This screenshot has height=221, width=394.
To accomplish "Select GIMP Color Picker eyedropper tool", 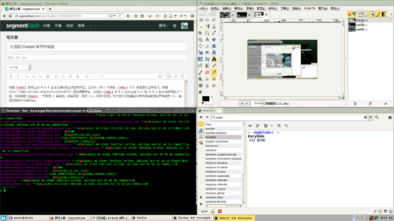I will click(214, 33).
